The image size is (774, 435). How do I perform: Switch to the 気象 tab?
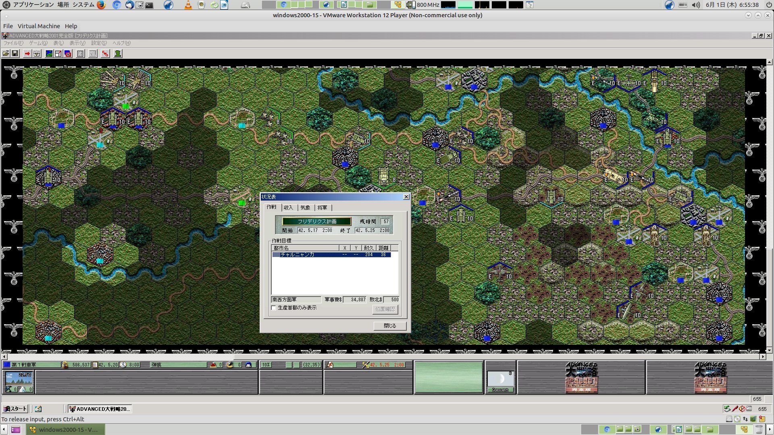click(x=306, y=208)
